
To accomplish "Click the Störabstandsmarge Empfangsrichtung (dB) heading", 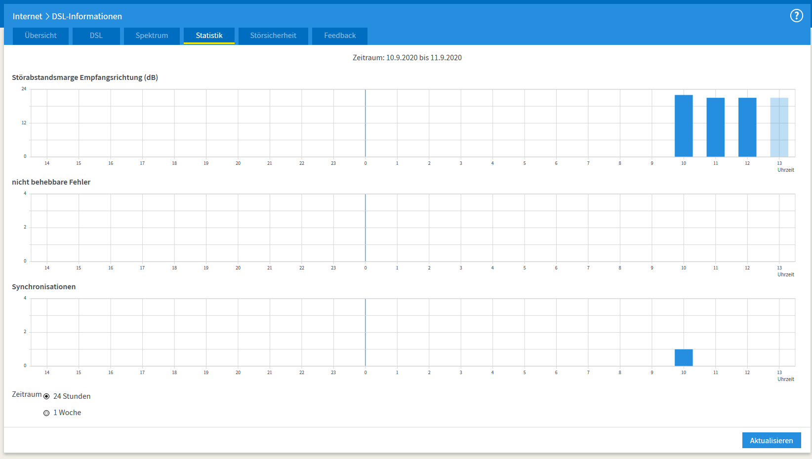I will click(85, 77).
